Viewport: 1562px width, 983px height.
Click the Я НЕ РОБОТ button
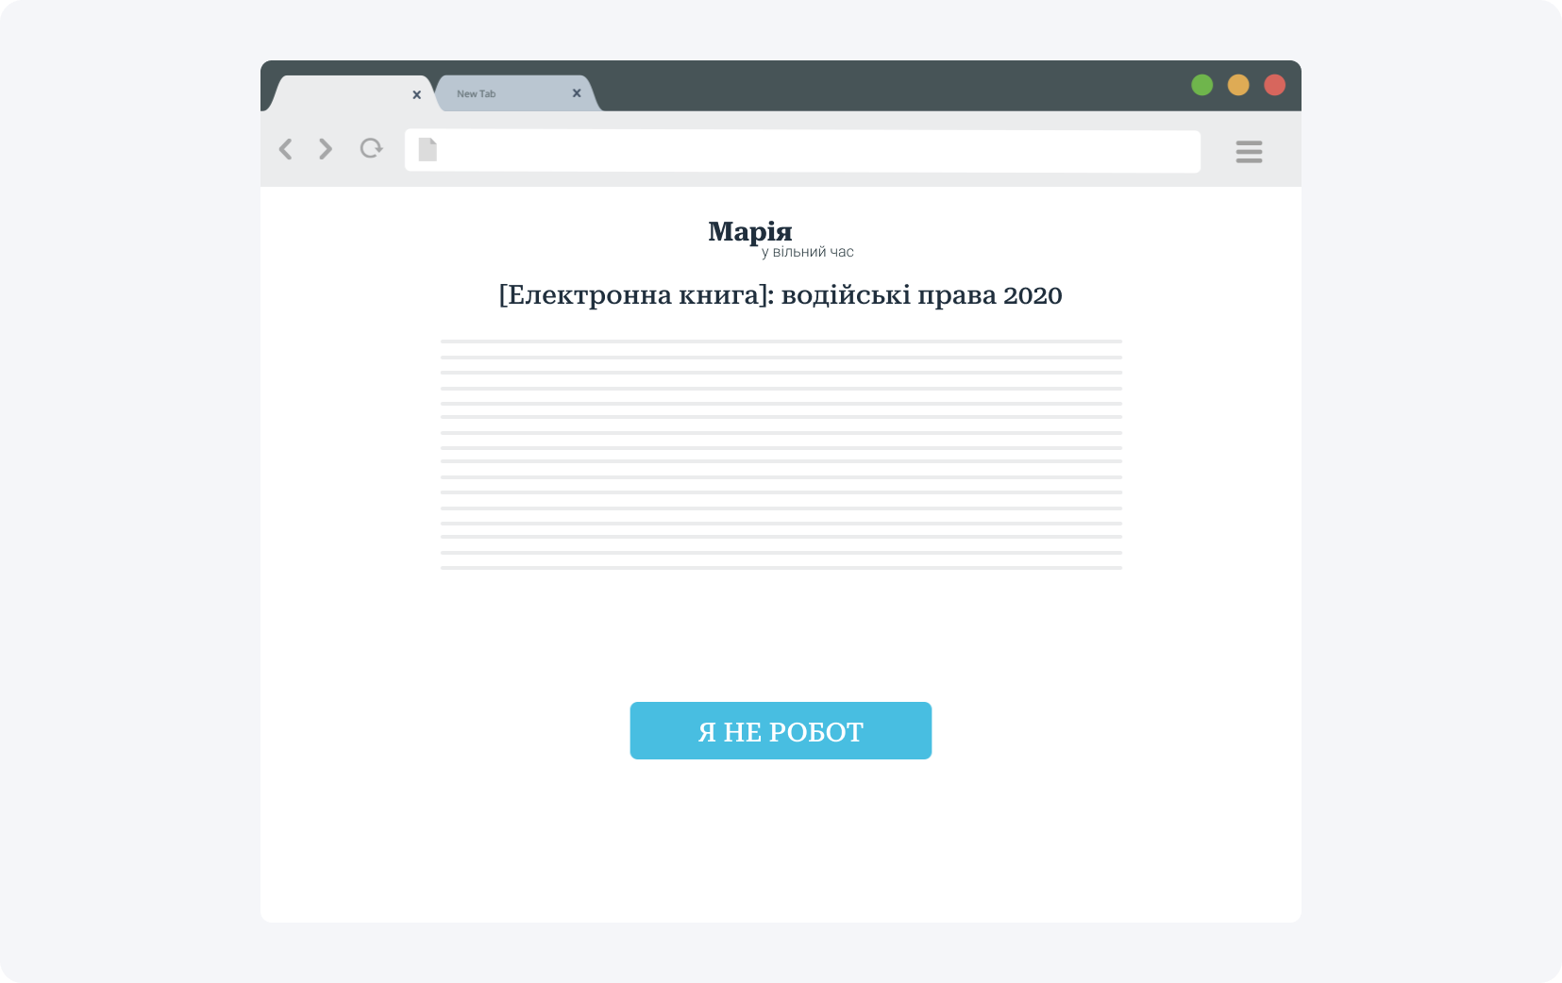pos(781,730)
